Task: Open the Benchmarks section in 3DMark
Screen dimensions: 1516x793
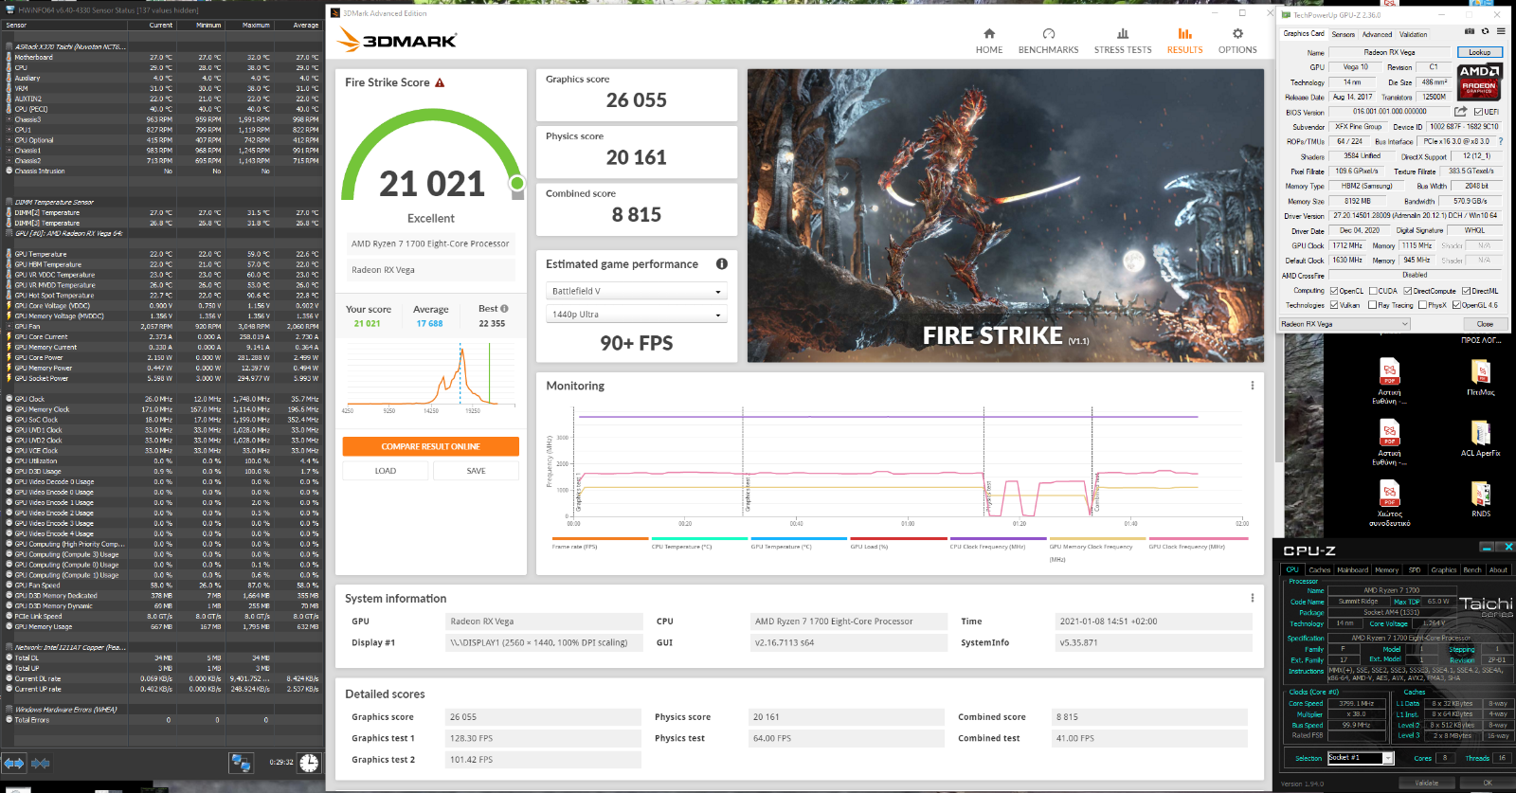Action: 1048,42
